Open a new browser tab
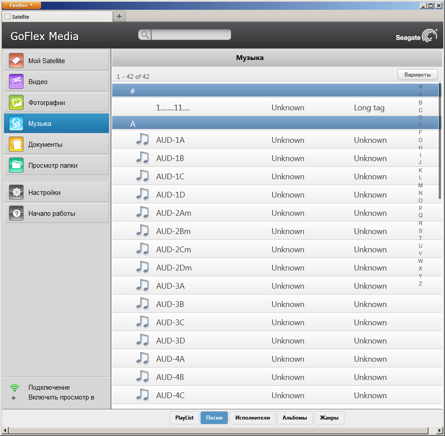 pyautogui.click(x=119, y=16)
